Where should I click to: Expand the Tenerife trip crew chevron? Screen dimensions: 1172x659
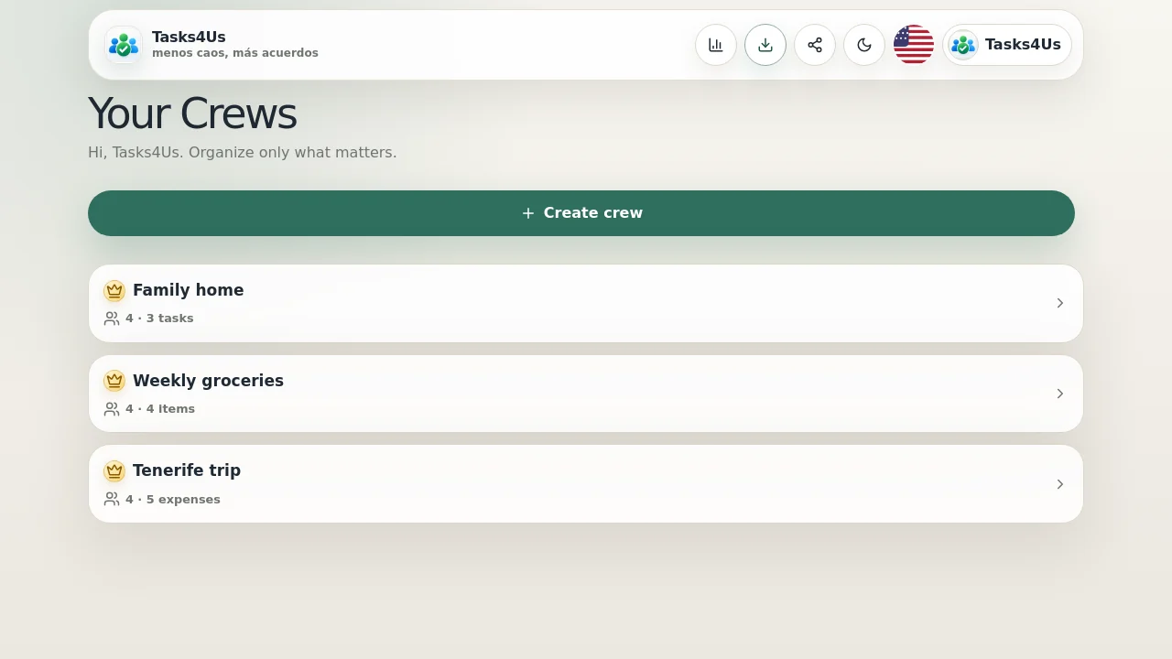(1060, 484)
